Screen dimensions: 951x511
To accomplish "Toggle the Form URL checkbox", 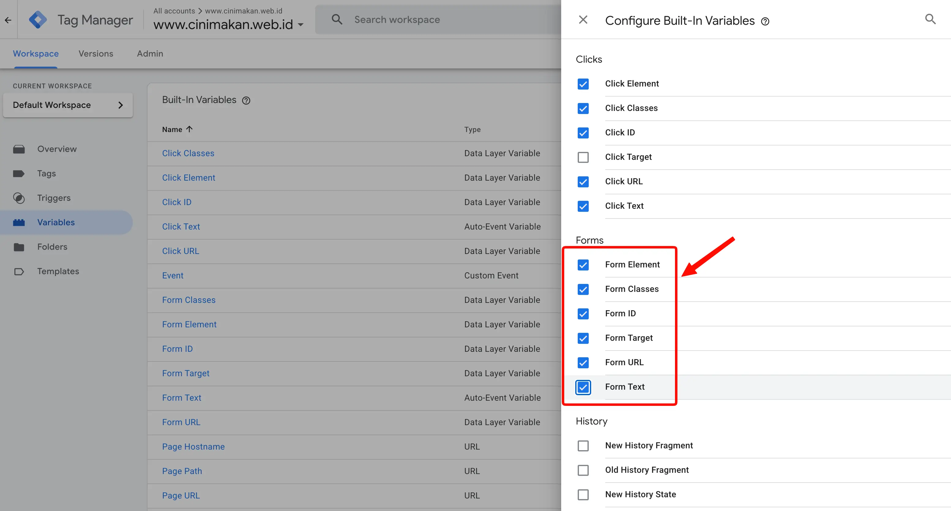I will (x=583, y=363).
